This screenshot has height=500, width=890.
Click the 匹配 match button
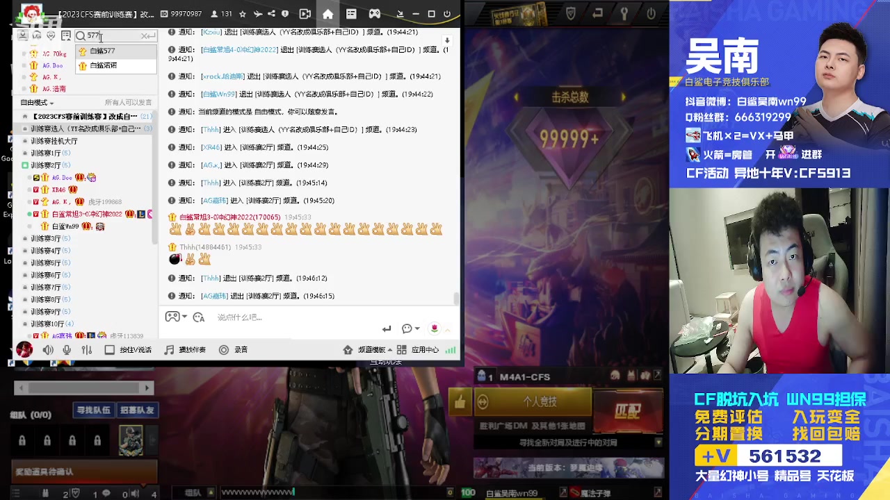[628, 411]
